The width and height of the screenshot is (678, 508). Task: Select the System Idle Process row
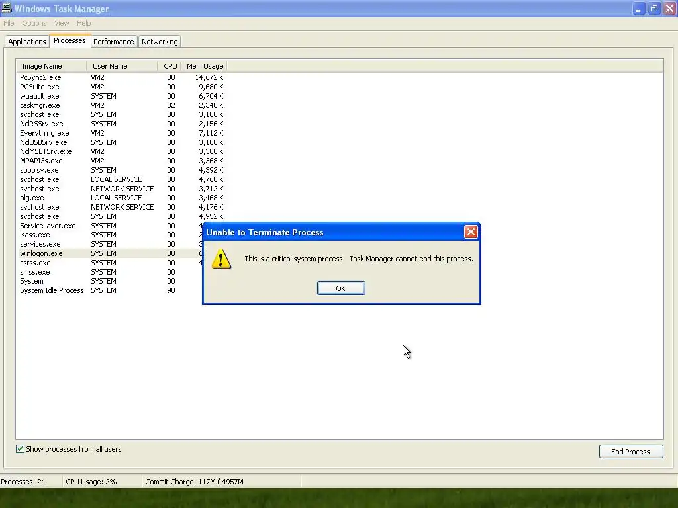(109, 290)
